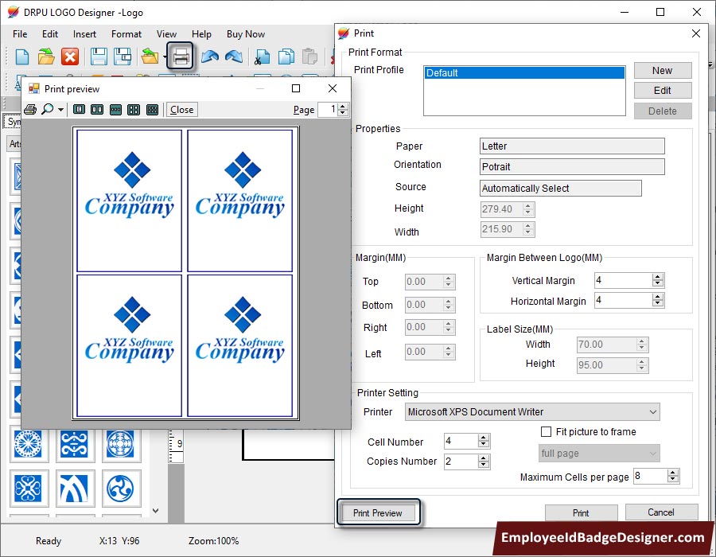Click the Paste clipboard icon
The height and width of the screenshot is (557, 716).
coord(310,57)
